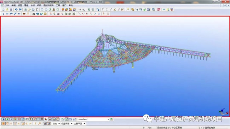Open the 建模 menu
The width and height of the screenshot is (230, 129).
tap(26, 5)
